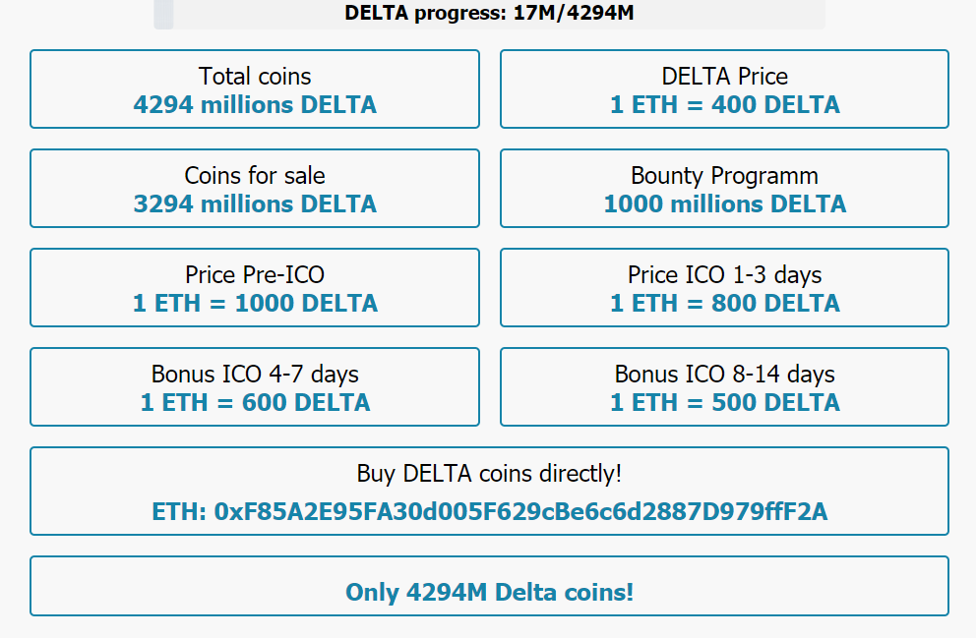Click the 1 ETH = 500 DELTA rate

pos(723,402)
